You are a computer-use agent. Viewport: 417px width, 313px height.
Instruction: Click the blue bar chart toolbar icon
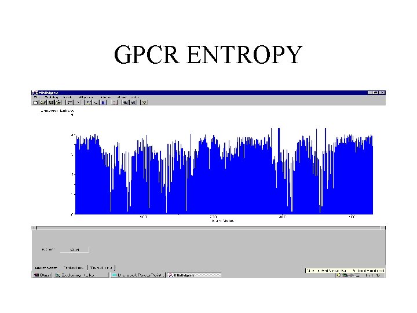tap(103, 102)
